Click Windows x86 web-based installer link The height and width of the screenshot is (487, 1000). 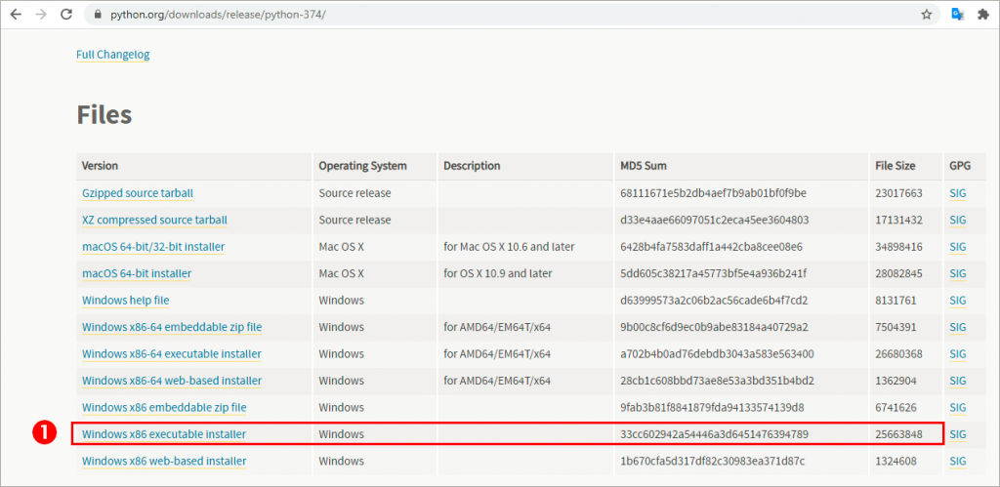[x=164, y=461]
